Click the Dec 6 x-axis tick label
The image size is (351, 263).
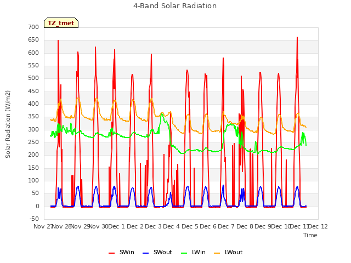(208, 226)
